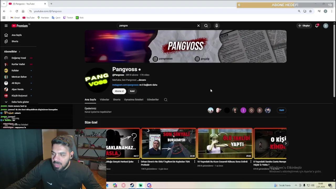Switch to the Videolar tab
336x189 pixels.
coord(104,100)
